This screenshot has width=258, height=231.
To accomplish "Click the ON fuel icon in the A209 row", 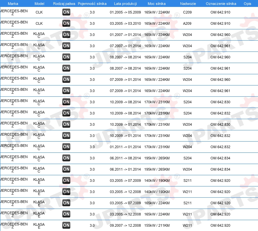I will click(x=66, y=23).
